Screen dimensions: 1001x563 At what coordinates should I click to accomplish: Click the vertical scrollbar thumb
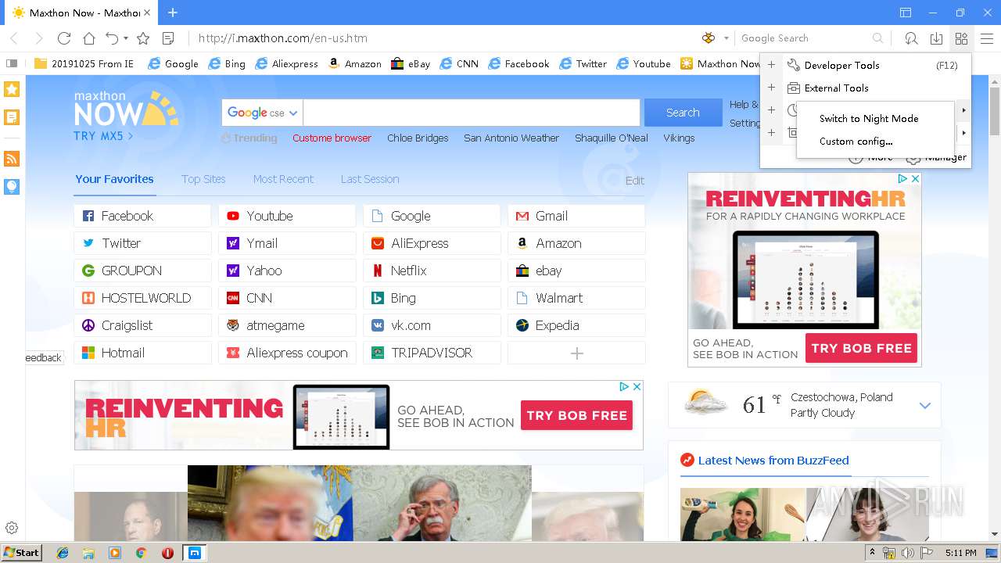[x=995, y=112]
